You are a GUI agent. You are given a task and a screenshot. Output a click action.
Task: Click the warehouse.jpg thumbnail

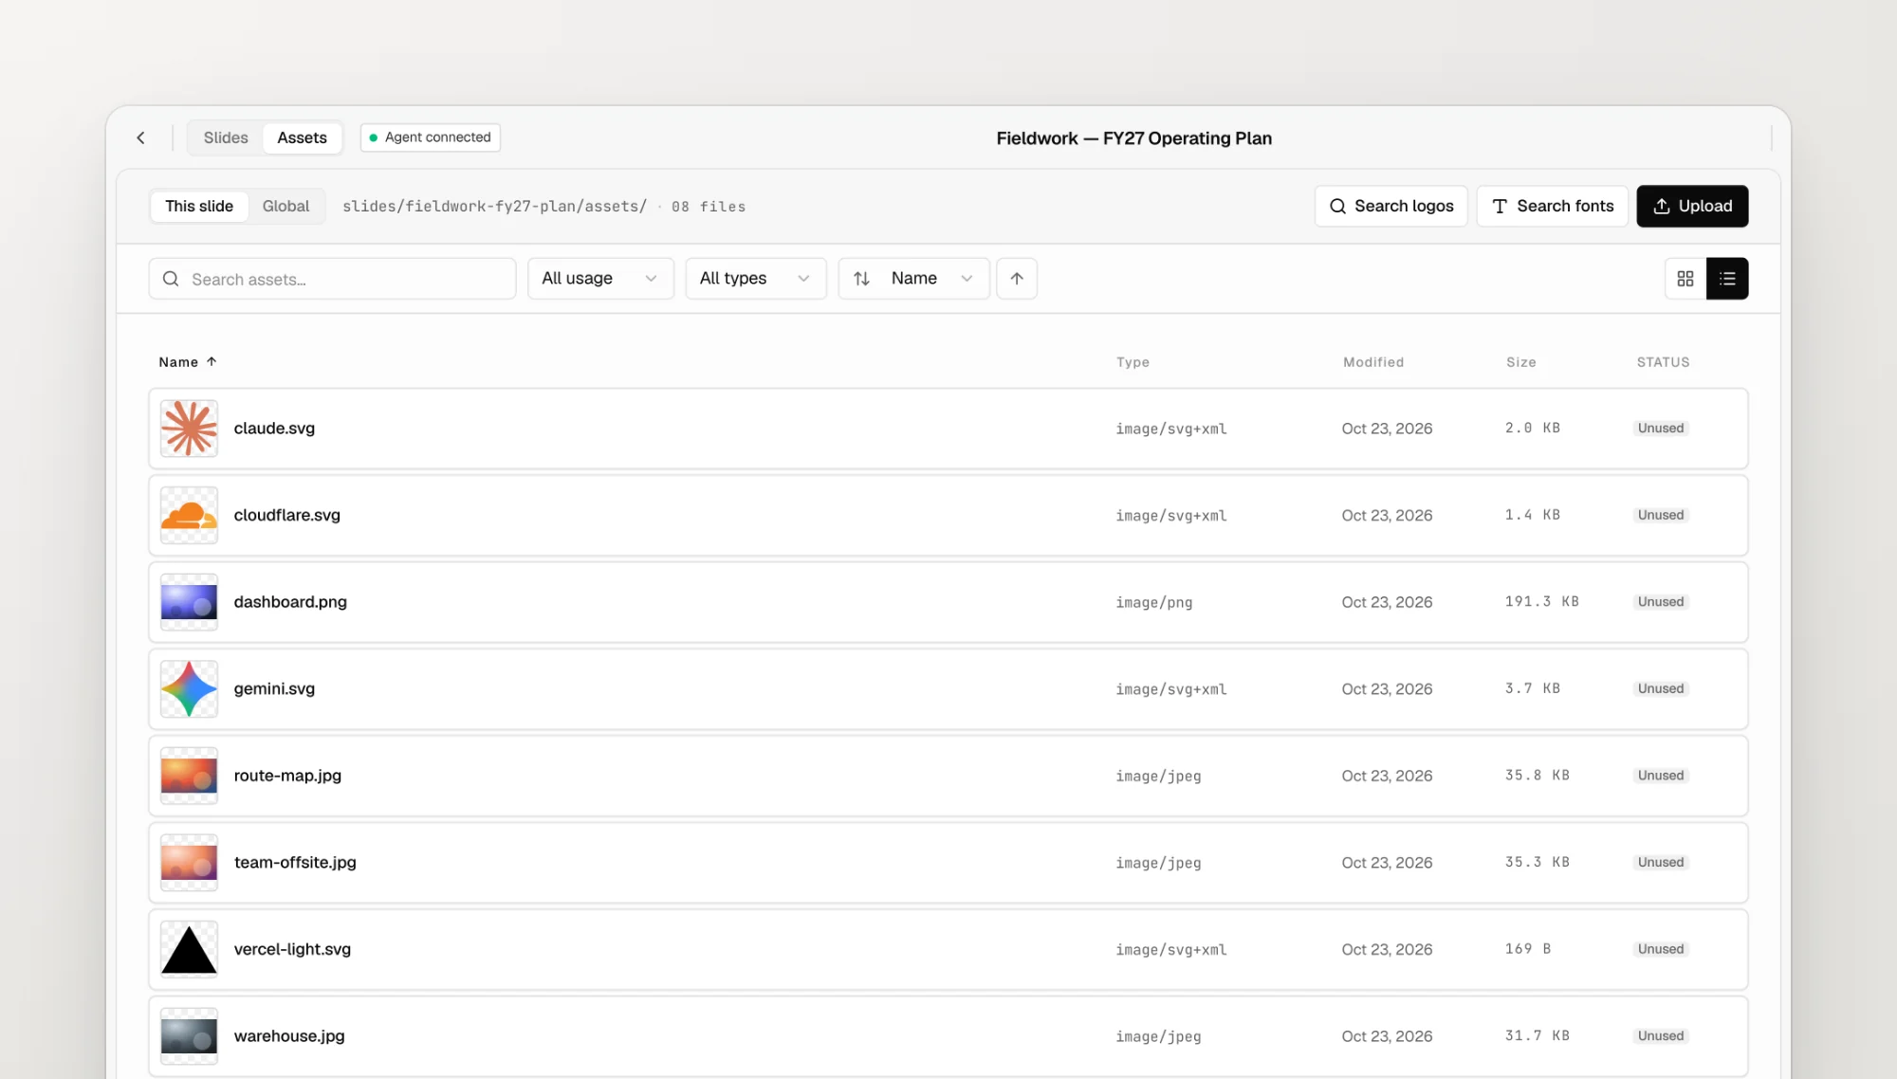(x=189, y=1036)
